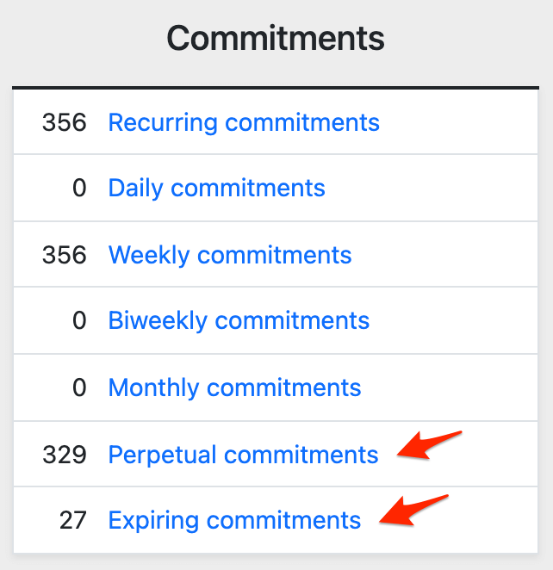Click the 0 count beside Daily commitments

(79, 188)
